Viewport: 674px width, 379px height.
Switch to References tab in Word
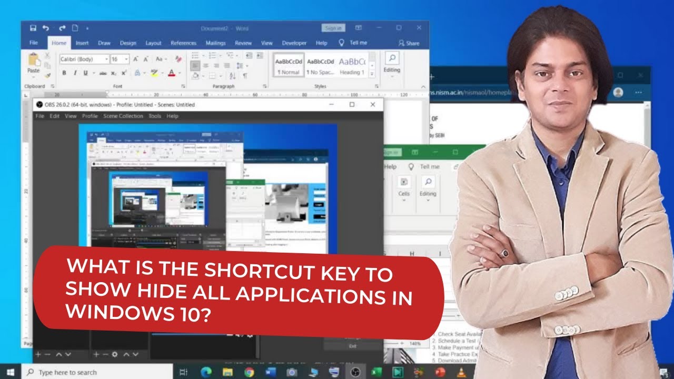pyautogui.click(x=183, y=43)
